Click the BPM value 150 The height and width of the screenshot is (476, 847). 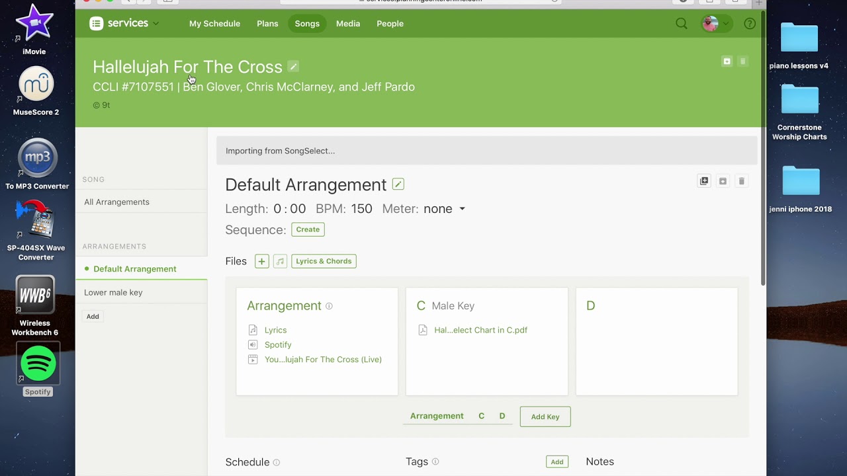[361, 209]
